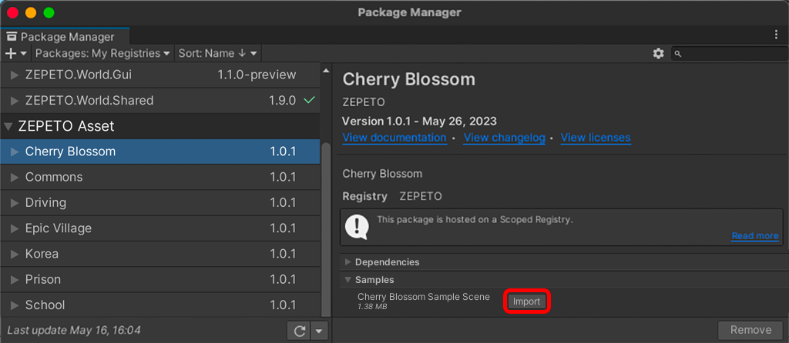
Task: Open the settings gear icon
Action: pos(658,53)
